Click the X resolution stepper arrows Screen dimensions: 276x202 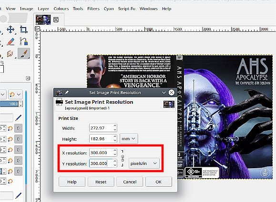(x=115, y=153)
